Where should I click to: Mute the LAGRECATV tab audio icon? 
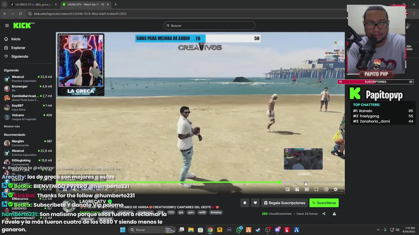tap(102, 4)
